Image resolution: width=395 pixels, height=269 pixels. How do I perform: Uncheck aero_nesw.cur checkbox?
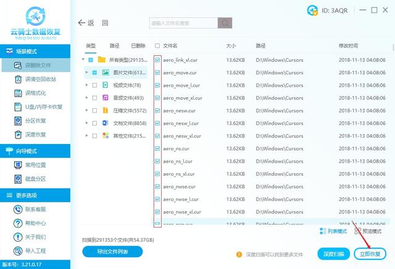click(x=157, y=111)
